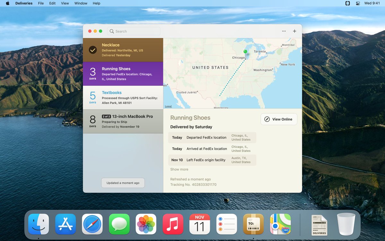Click Delivered by November 19 text
Image resolution: width=385 pixels, height=241 pixels.
pos(121,127)
